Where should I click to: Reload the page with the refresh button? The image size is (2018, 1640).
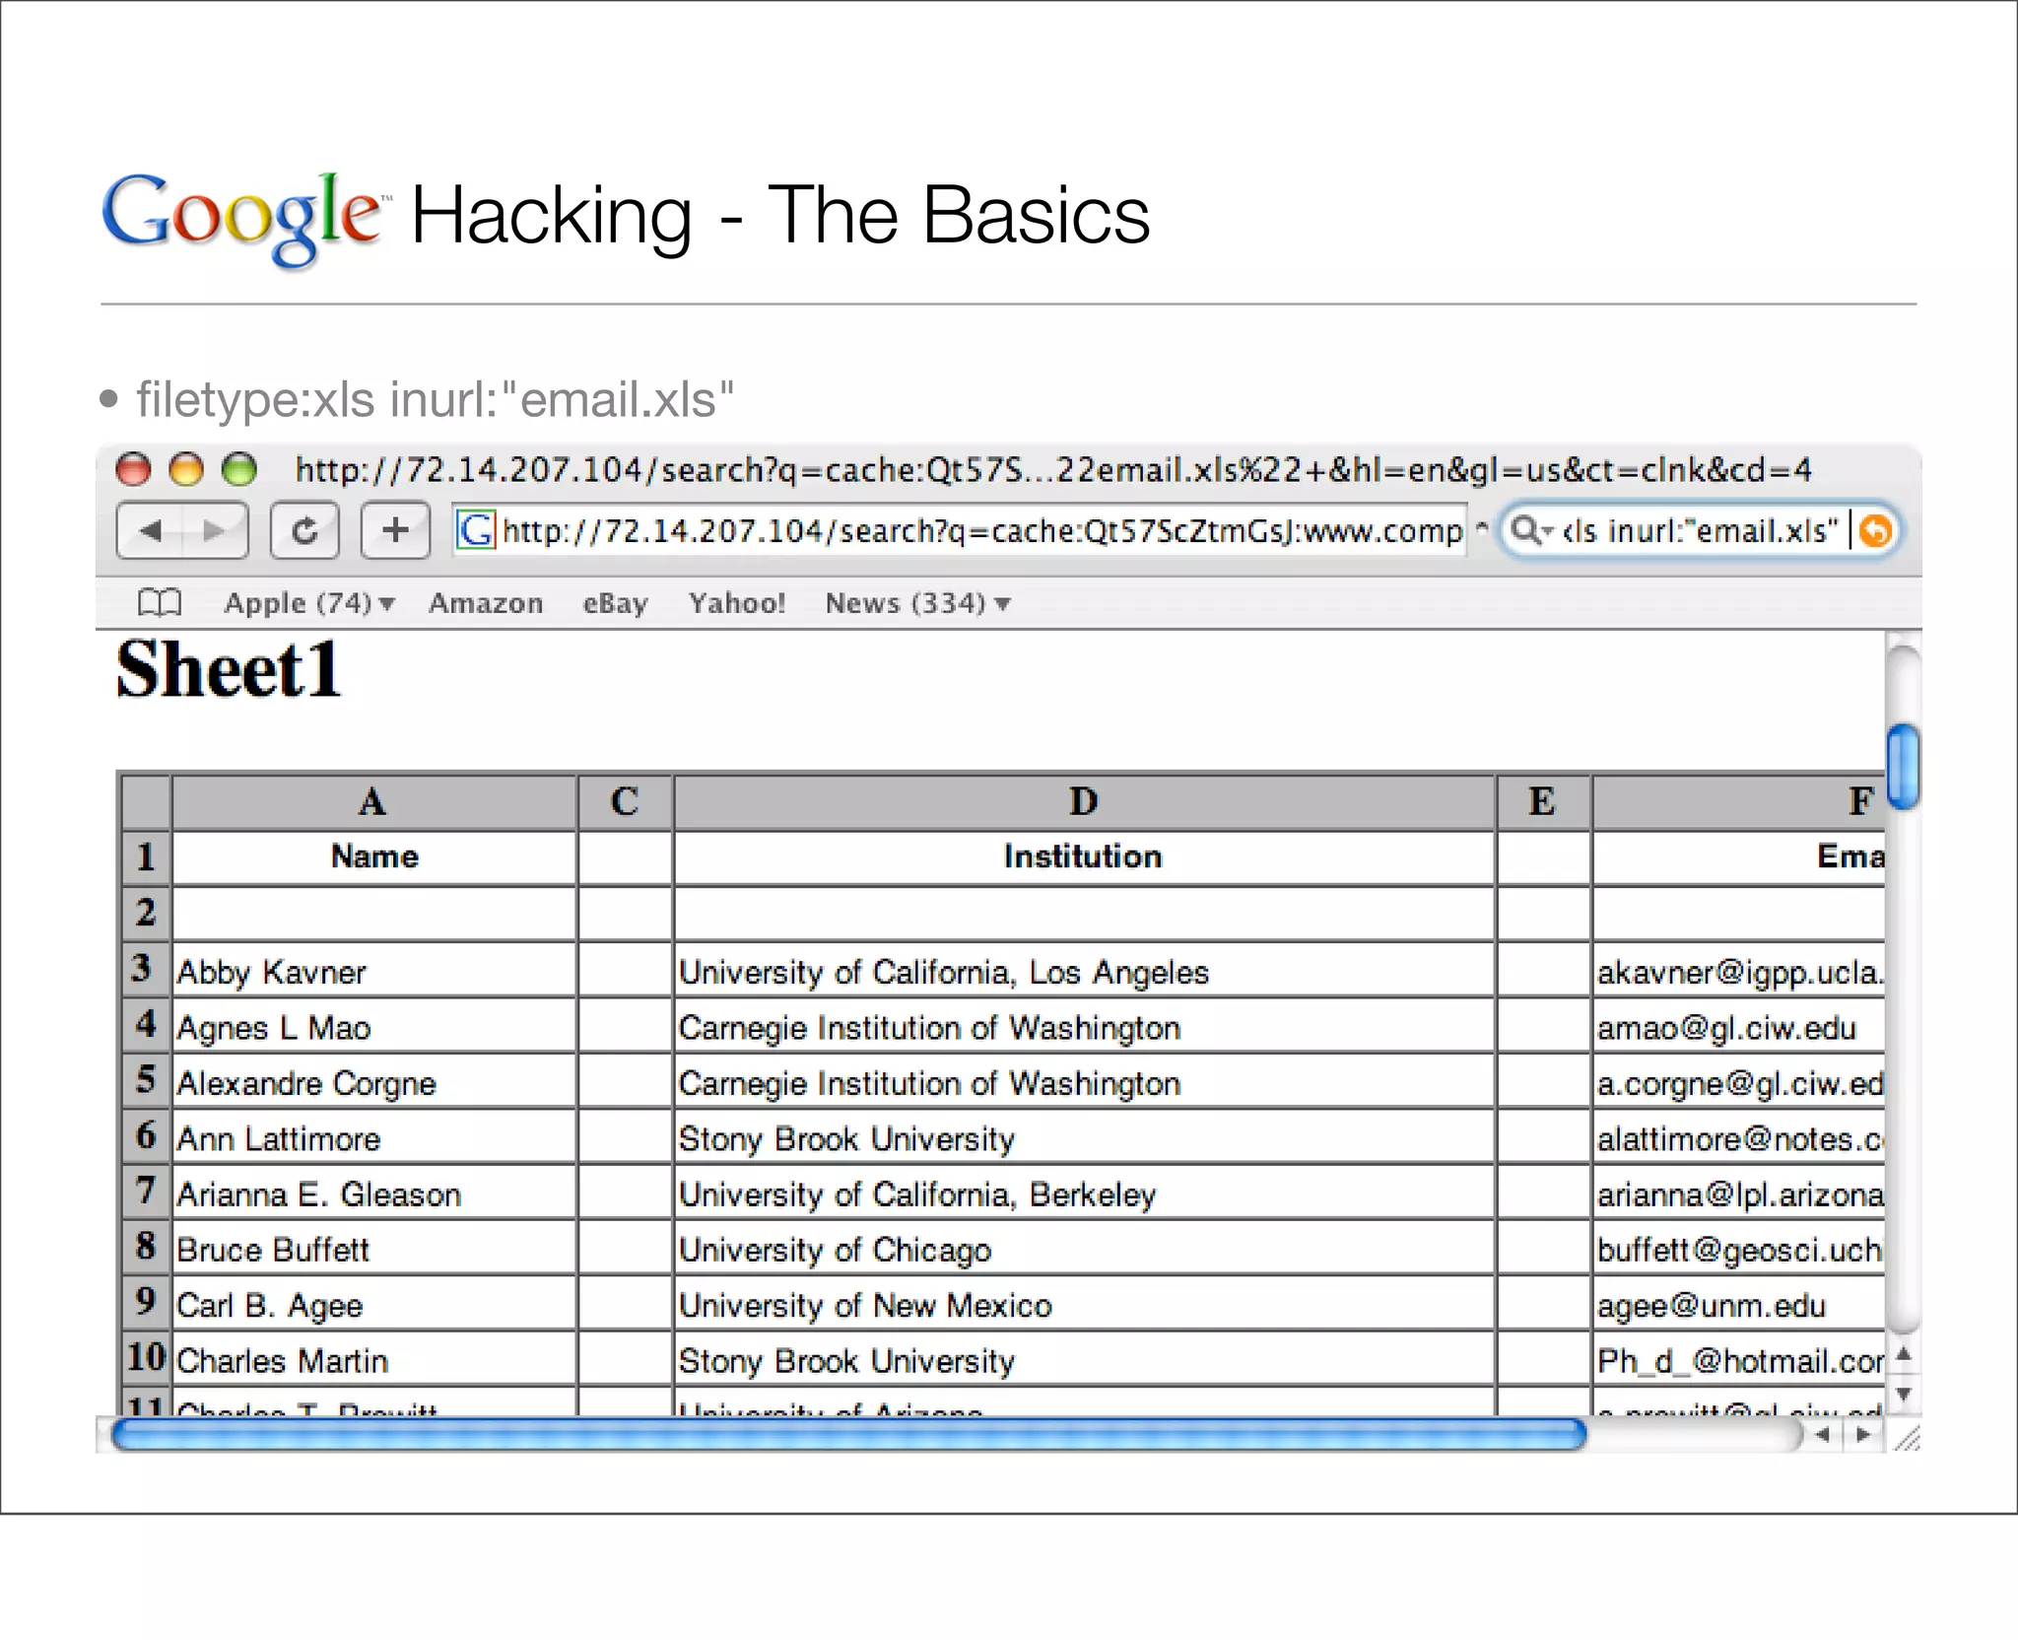[304, 530]
